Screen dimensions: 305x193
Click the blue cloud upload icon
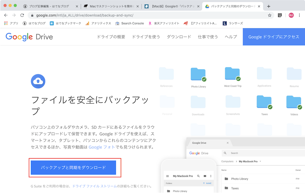point(38,81)
